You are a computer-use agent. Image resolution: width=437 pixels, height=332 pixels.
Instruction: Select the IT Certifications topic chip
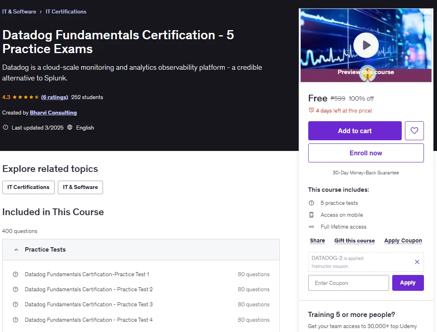click(29, 187)
